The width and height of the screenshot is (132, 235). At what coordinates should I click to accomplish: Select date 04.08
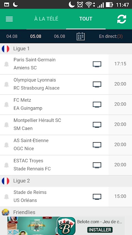tap(12, 36)
